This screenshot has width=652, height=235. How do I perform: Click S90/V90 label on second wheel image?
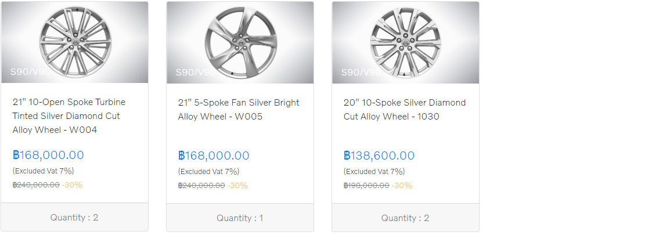[196, 73]
